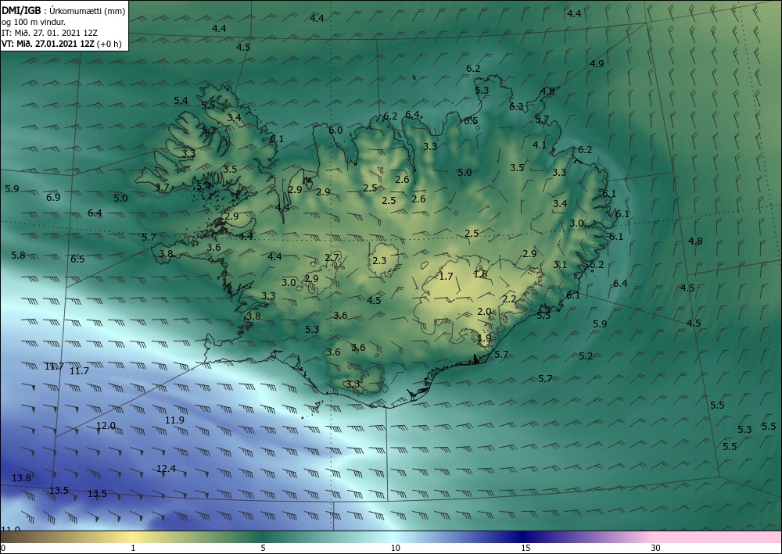Click the 12.0 value in the southwest
This screenshot has height=554, width=782.
click(106, 426)
